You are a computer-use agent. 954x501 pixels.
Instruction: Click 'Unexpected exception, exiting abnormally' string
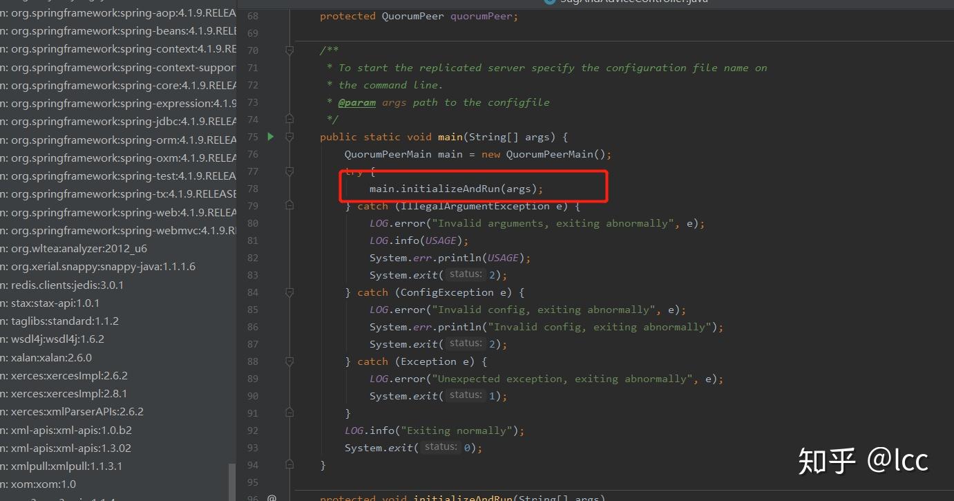pos(562,379)
